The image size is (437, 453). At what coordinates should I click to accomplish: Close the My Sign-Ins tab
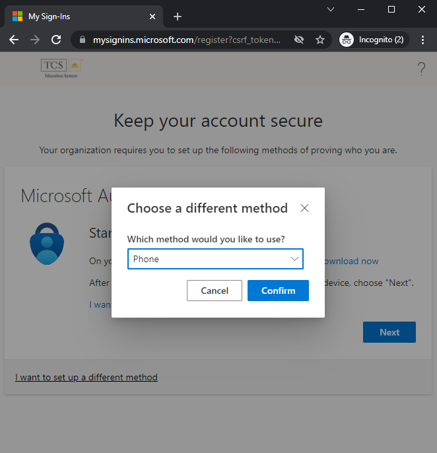[152, 17]
